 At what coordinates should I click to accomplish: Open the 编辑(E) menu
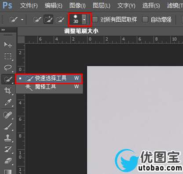pos(54,6)
